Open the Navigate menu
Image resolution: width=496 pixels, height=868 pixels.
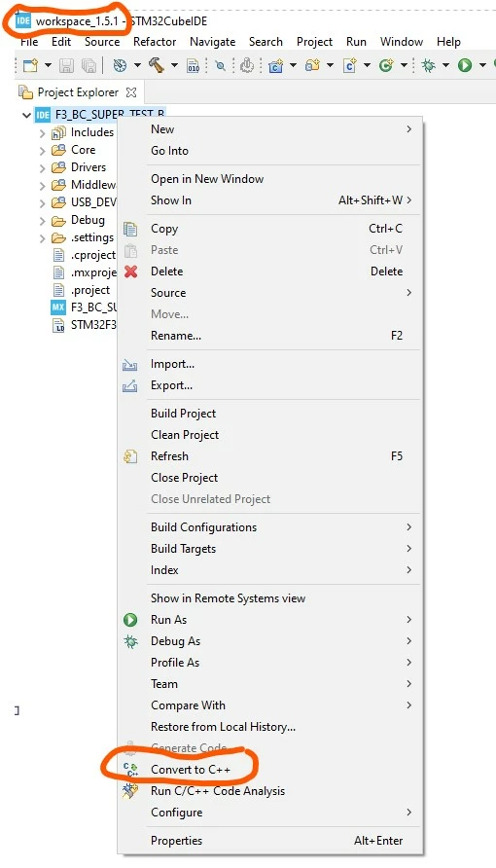tap(212, 42)
